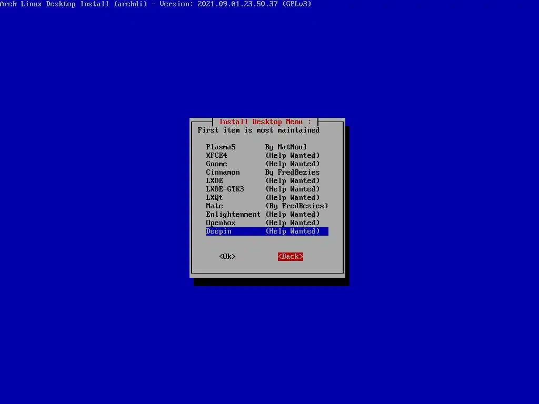Choose the LXDE-GTK3 entry

coord(267,189)
